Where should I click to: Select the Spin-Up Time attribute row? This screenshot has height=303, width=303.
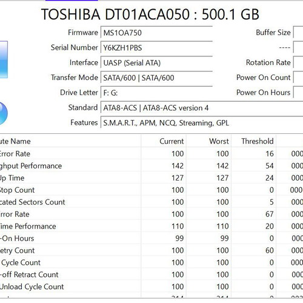tap(151, 178)
